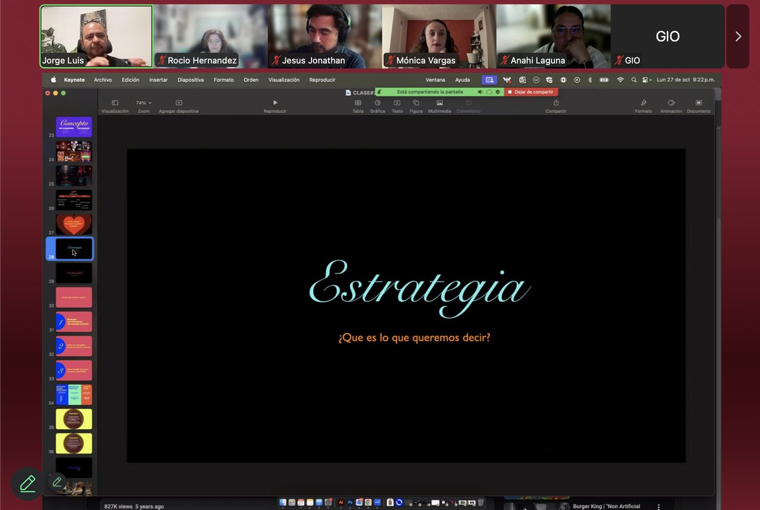Click the large green annotate pencil button
This screenshot has width=760, height=510.
coord(27,484)
